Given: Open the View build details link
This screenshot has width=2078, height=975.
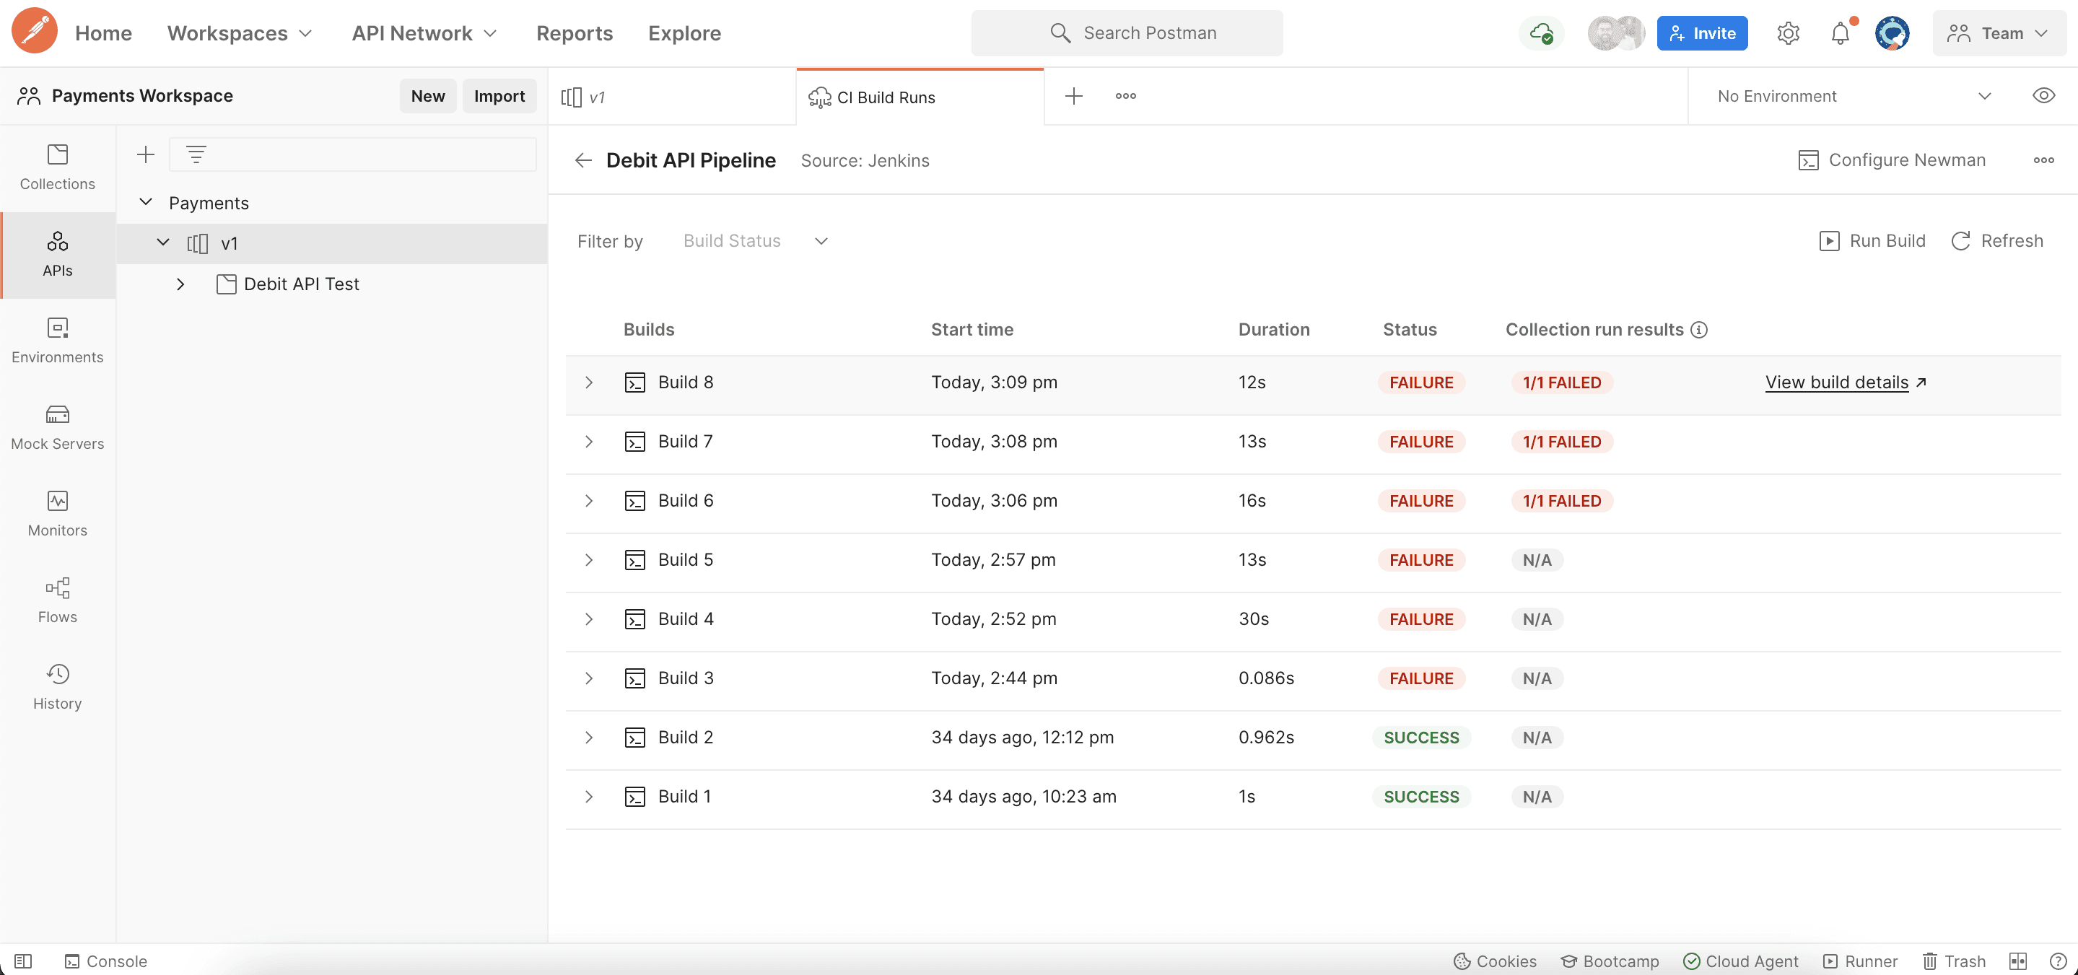Looking at the screenshot, I should coord(1836,382).
